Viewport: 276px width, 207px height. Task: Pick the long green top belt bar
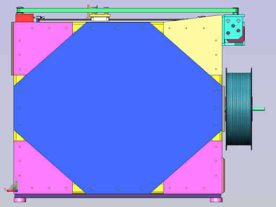point(127,10)
